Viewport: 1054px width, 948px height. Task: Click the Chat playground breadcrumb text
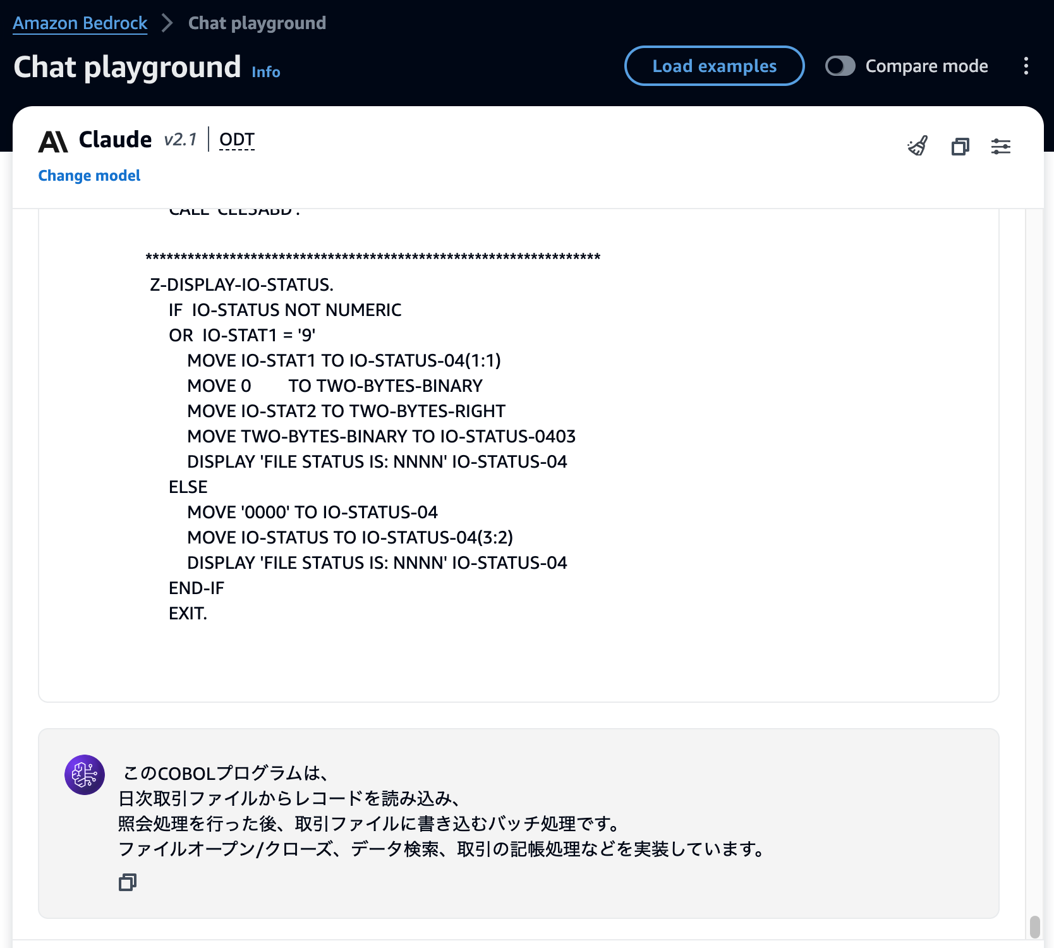point(257,23)
